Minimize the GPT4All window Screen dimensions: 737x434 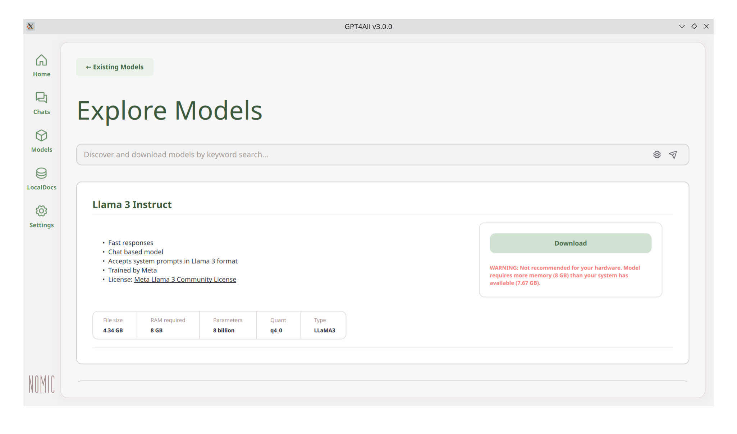(x=682, y=26)
